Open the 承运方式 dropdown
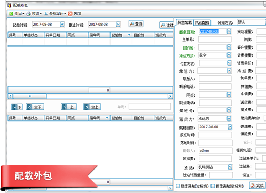The height and width of the screenshot is (193, 266). tap(229, 55)
